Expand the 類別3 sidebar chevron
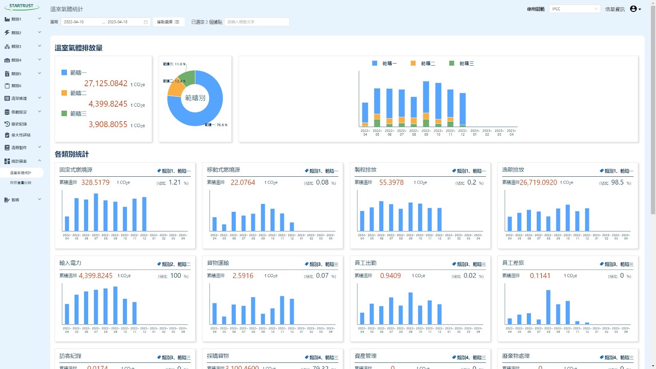656x369 pixels. click(x=39, y=46)
